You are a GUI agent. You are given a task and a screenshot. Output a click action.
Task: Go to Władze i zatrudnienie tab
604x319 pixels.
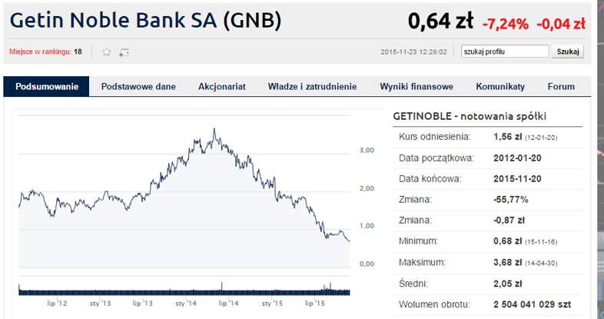click(313, 86)
